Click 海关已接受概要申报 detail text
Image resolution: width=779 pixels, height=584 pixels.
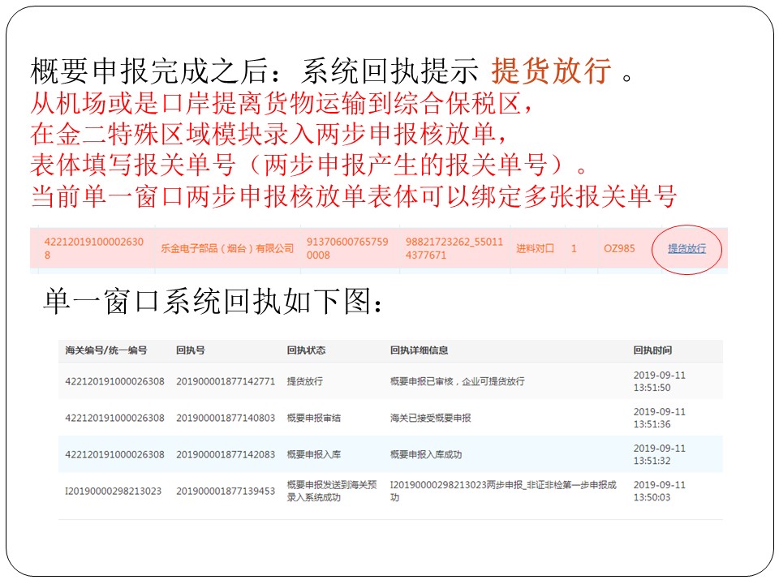point(430,418)
